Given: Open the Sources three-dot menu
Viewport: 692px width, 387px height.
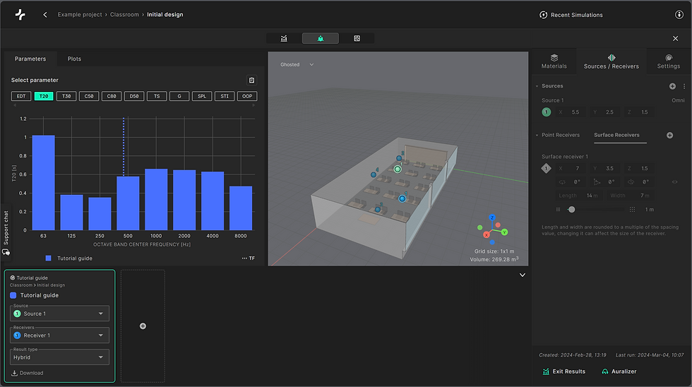Looking at the screenshot, I should click(684, 86).
